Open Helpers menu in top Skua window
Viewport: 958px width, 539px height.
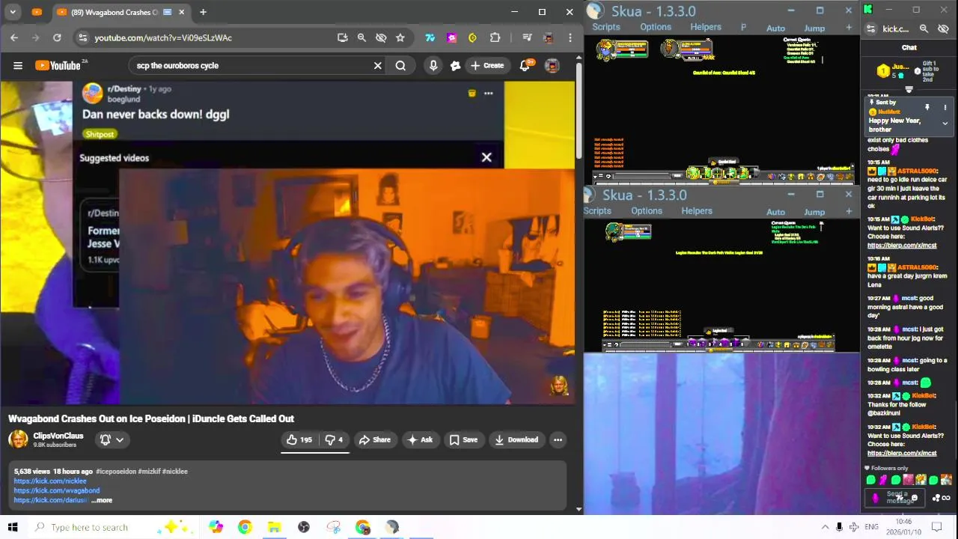click(706, 27)
